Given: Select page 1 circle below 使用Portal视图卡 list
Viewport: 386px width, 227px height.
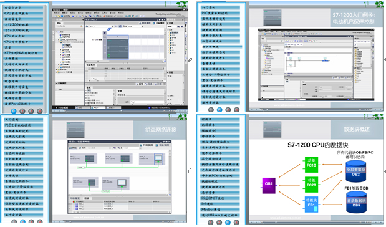Looking at the screenshot, I should tap(14, 111).
